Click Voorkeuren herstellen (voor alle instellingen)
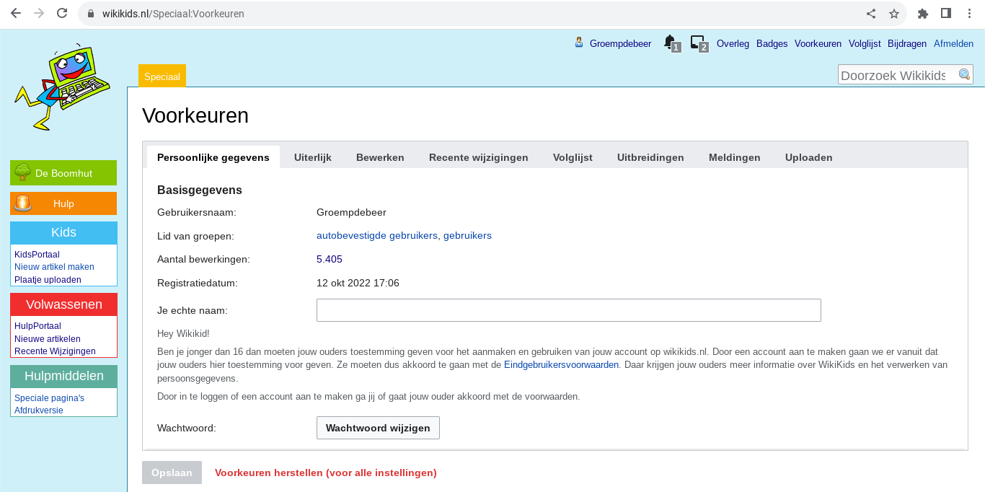The image size is (985, 492). click(x=326, y=473)
